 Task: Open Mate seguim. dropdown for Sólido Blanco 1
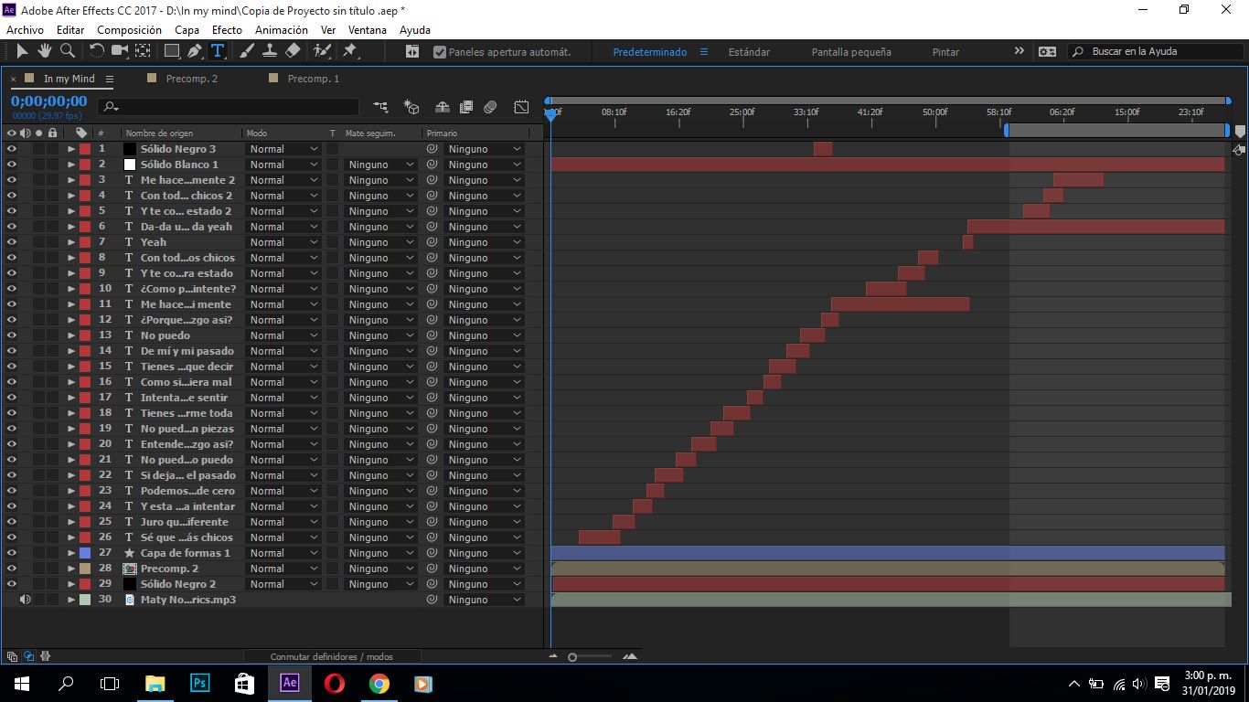[x=380, y=164]
